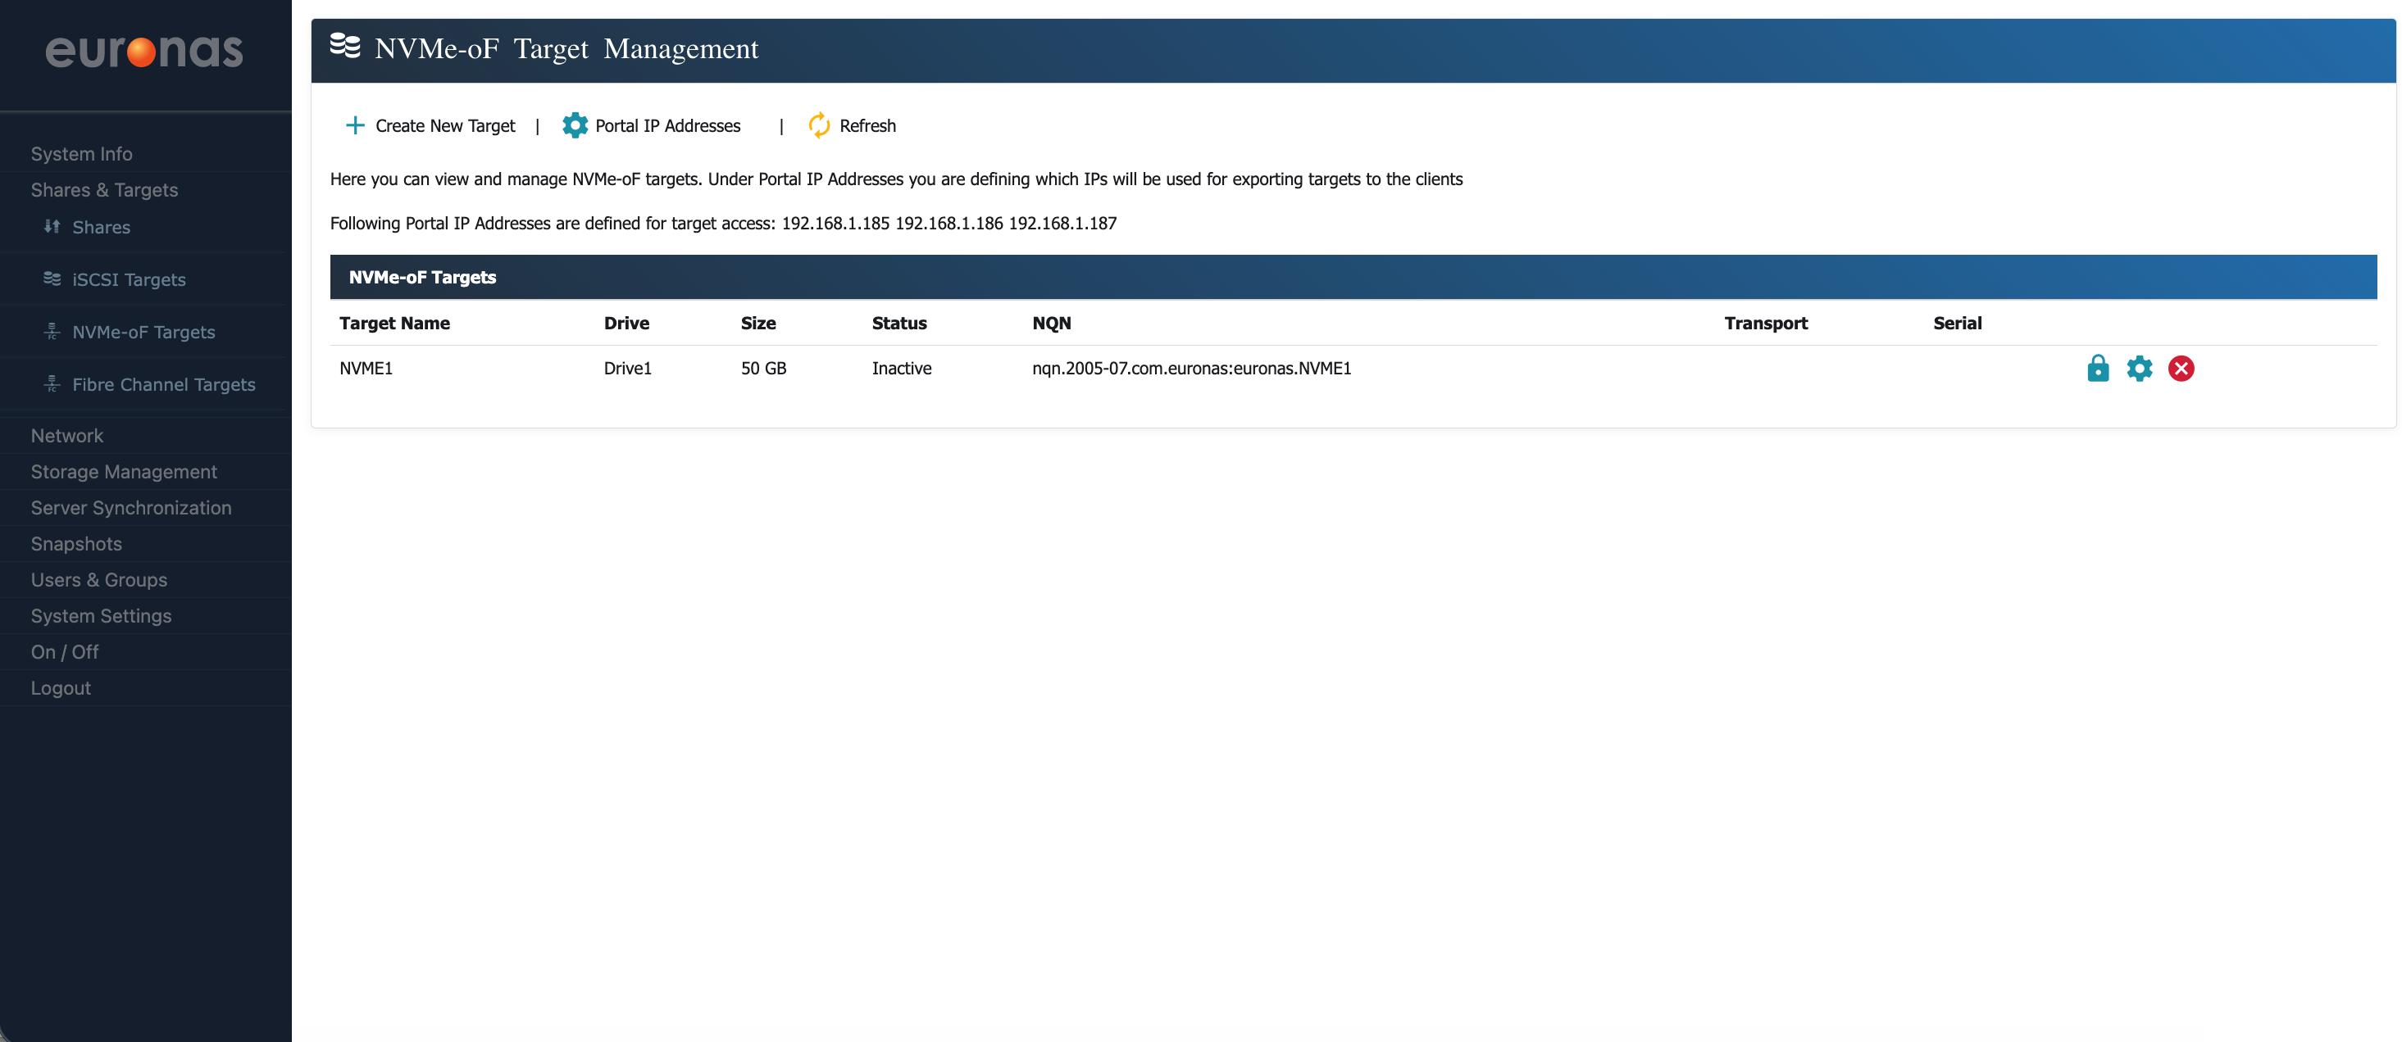The width and height of the screenshot is (2402, 1042).
Task: Click the Create New Target link
Action: click(445, 125)
